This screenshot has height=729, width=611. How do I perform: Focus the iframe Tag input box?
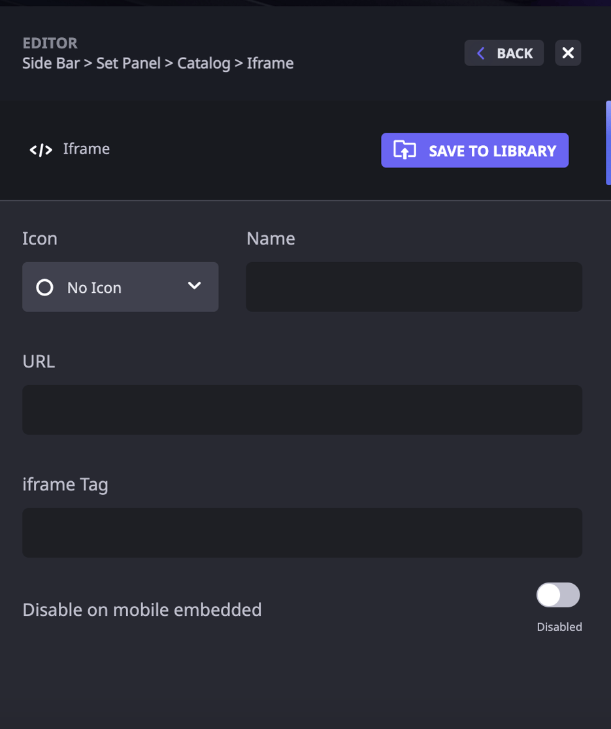(302, 532)
